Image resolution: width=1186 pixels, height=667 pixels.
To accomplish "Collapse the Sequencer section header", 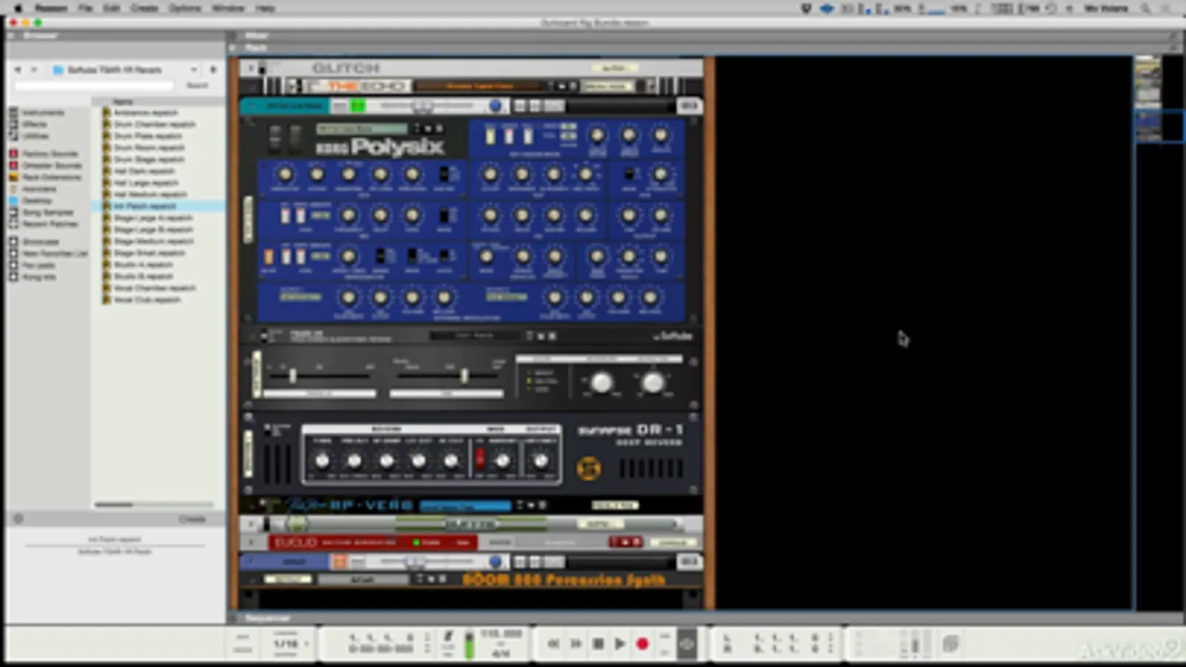I will pyautogui.click(x=233, y=617).
